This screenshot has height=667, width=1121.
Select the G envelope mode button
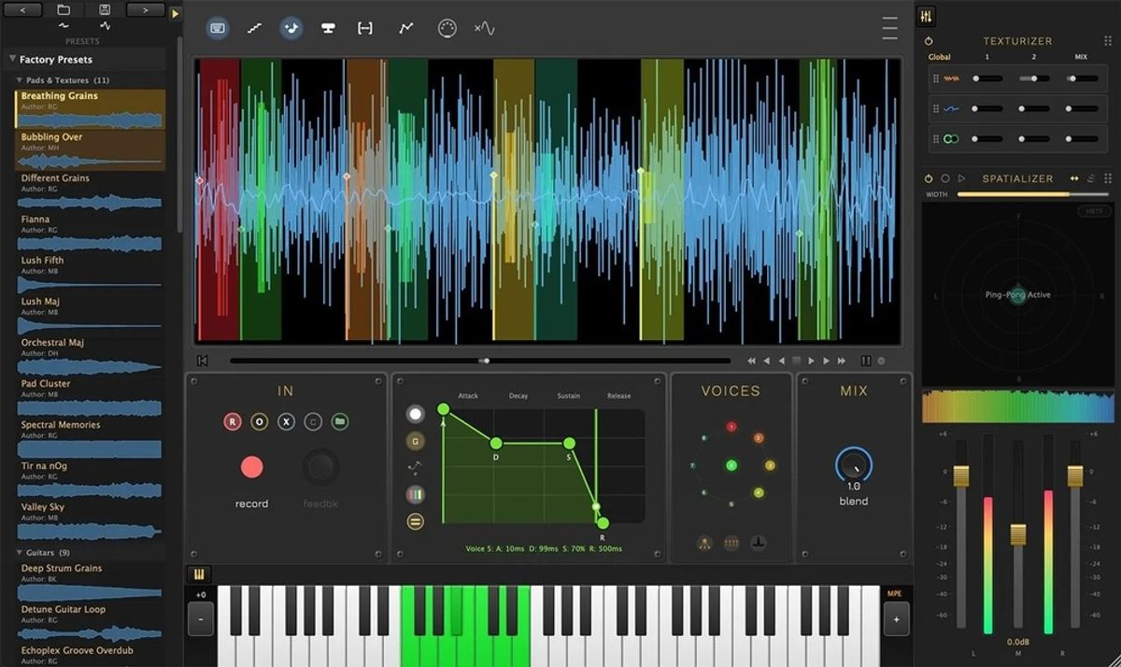pyautogui.click(x=415, y=441)
